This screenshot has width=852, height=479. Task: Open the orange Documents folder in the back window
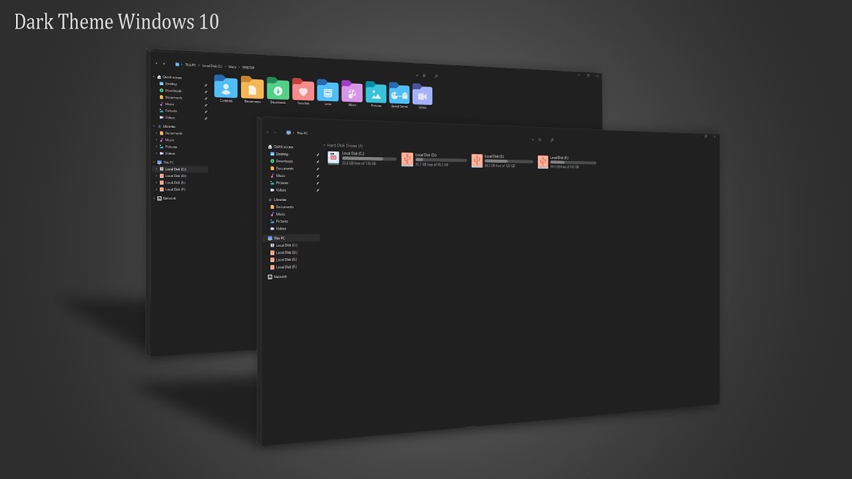click(252, 88)
